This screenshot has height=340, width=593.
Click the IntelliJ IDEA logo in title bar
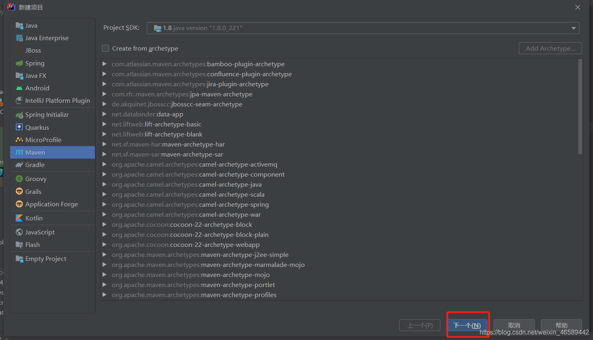pos(11,7)
